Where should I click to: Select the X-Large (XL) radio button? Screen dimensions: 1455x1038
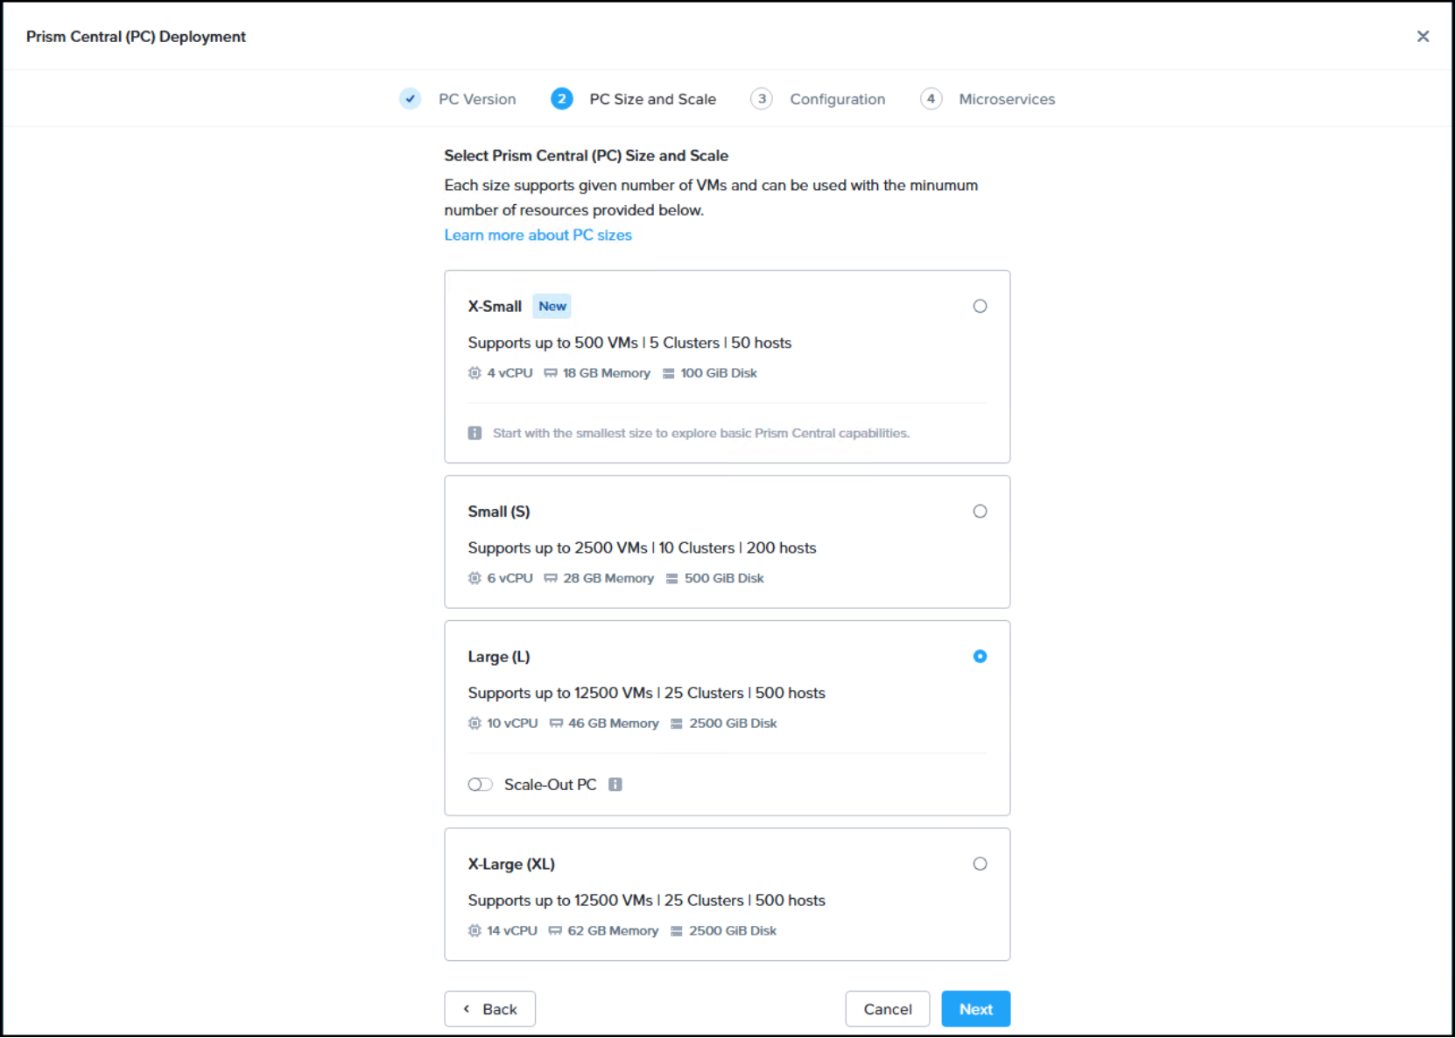(x=980, y=864)
